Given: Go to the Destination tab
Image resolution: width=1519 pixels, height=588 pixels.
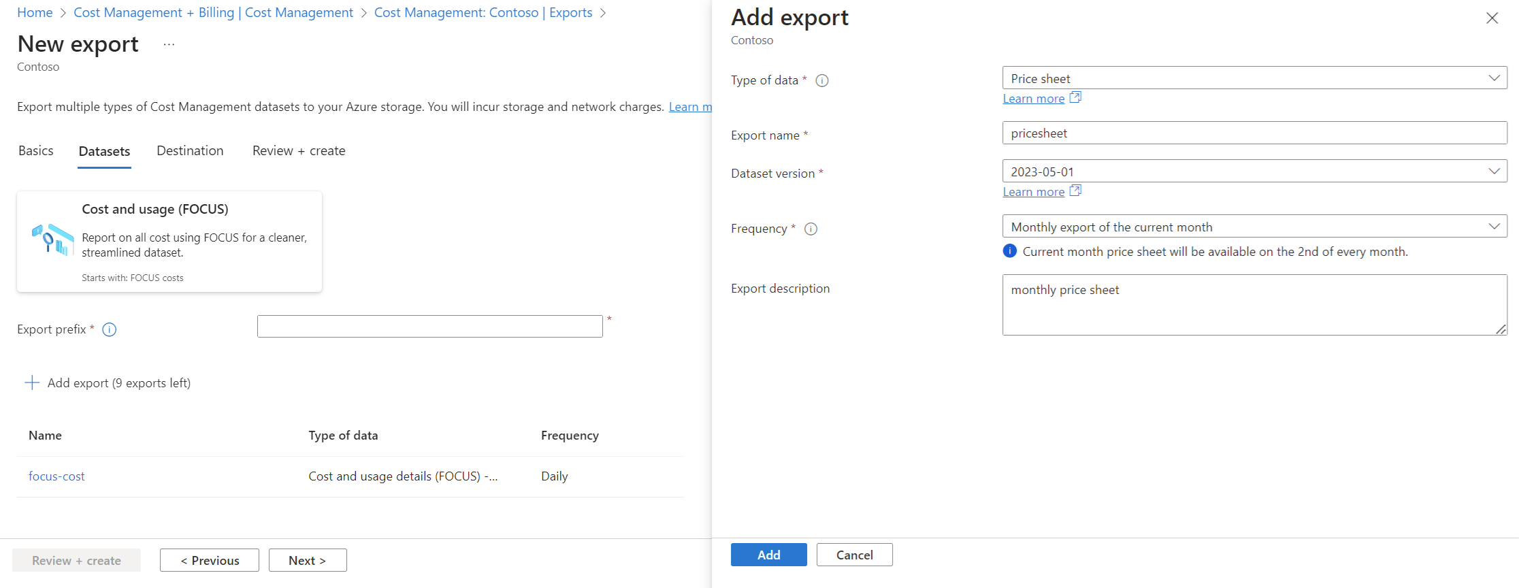Looking at the screenshot, I should pyautogui.click(x=190, y=150).
